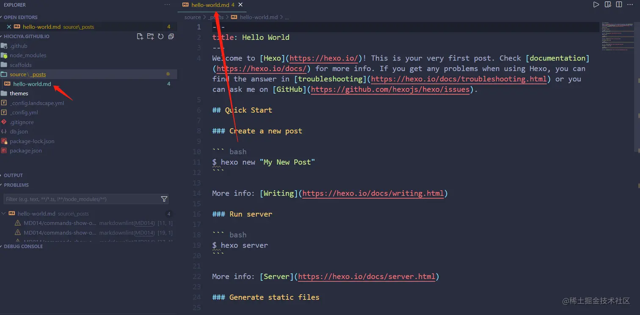Expand the .github folder

point(18,46)
